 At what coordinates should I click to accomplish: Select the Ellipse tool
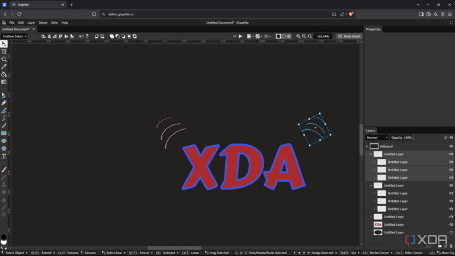[x=4, y=141]
